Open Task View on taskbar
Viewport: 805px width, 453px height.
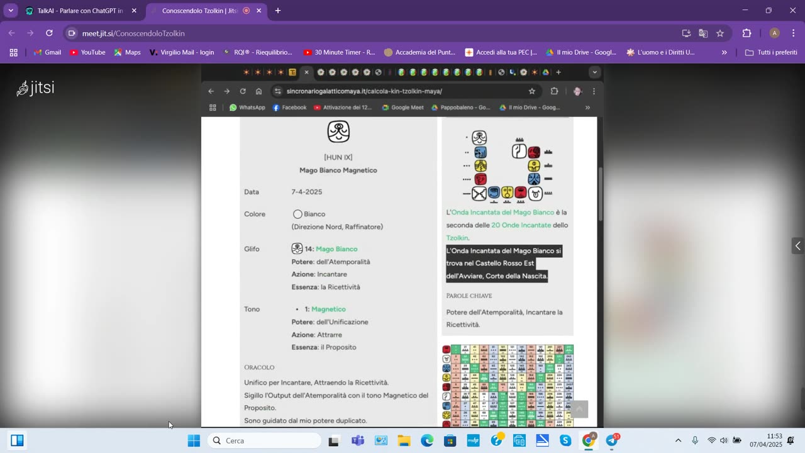(334, 440)
